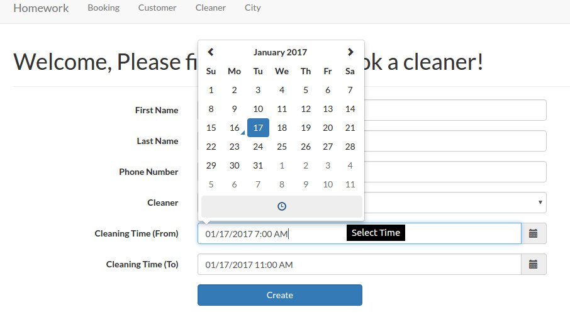Expand the Cleaner dropdown
This screenshot has width=570, height=329.
coord(540,203)
